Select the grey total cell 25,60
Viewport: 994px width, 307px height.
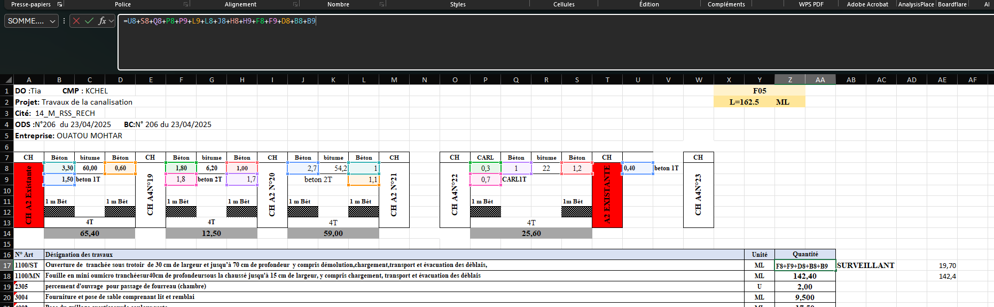pos(531,233)
